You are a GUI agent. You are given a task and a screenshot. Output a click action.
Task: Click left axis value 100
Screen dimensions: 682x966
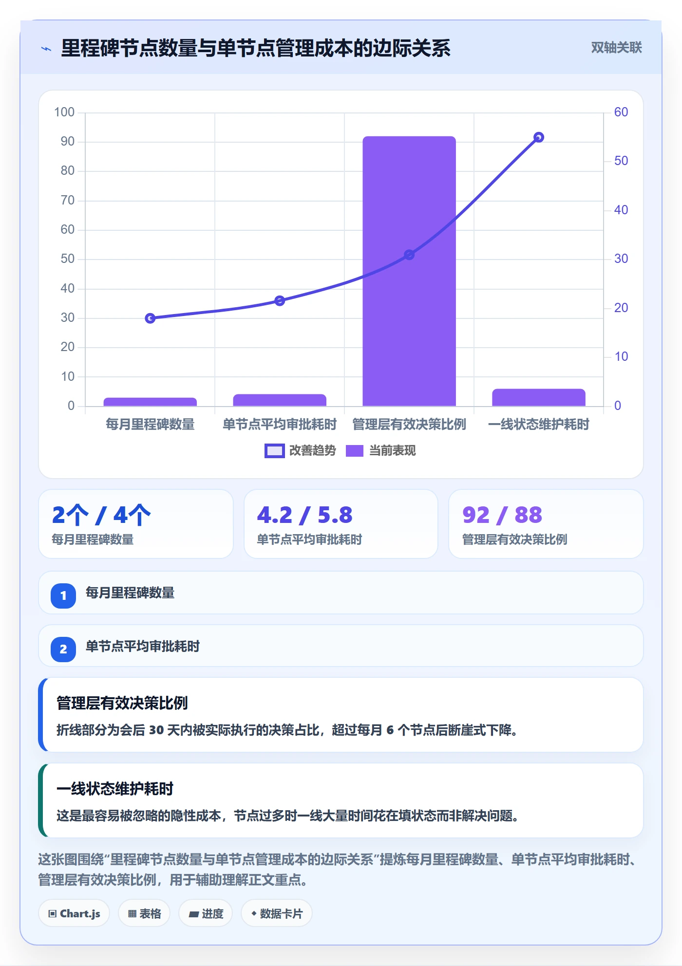pos(64,112)
